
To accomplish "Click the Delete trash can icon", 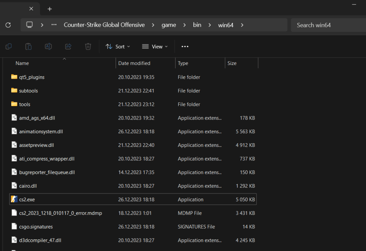I will [x=88, y=47].
